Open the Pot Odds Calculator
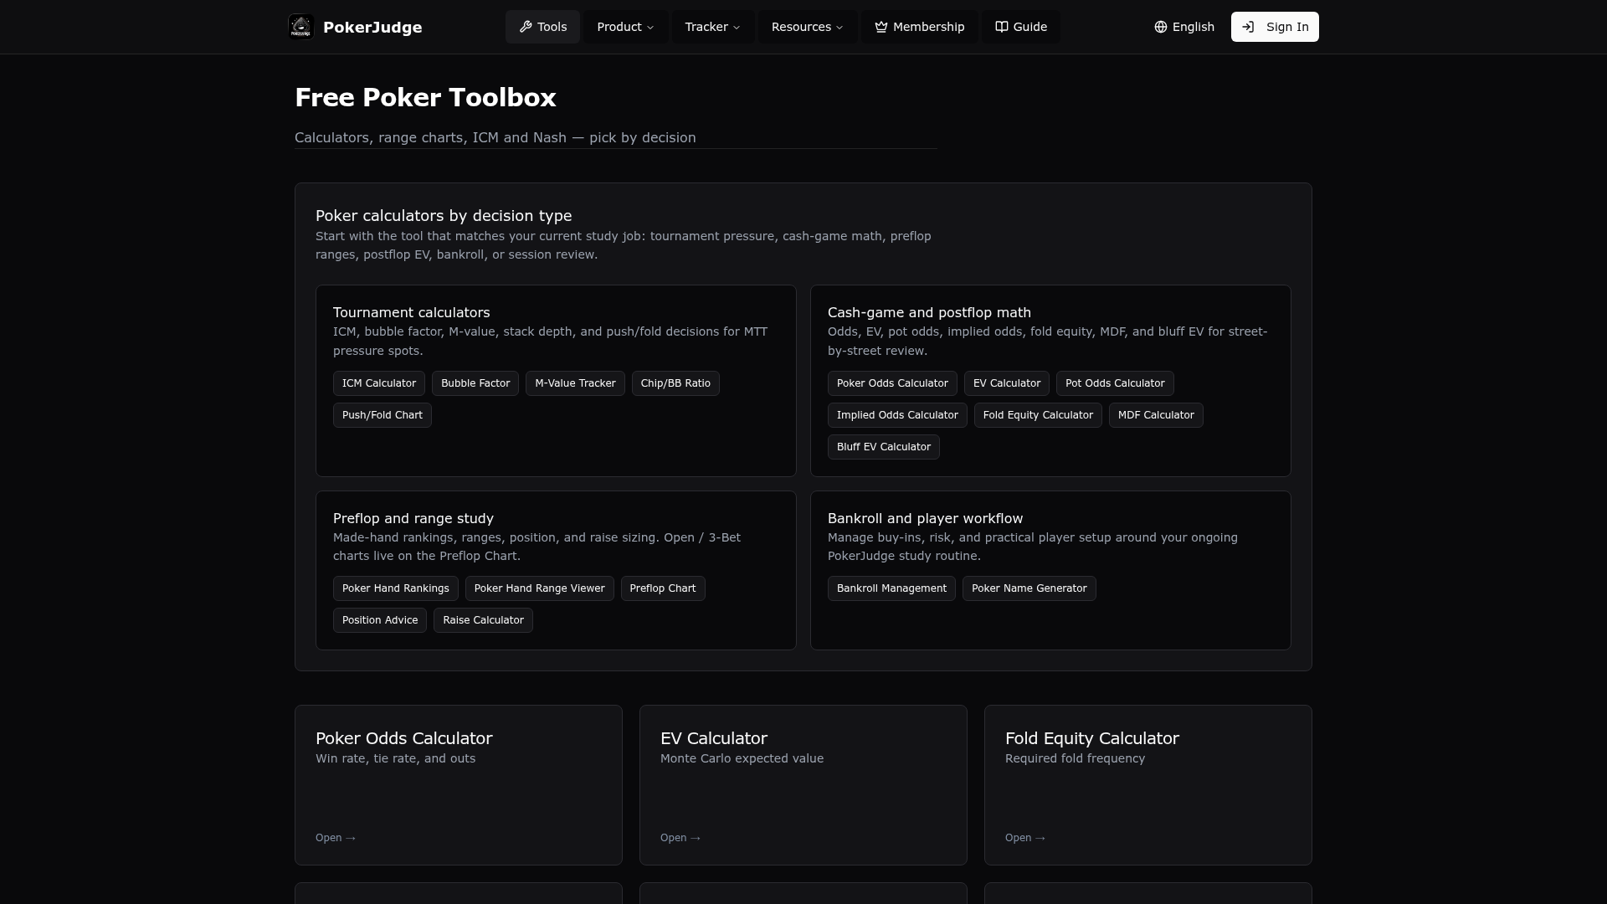The height and width of the screenshot is (904, 1607). click(1115, 383)
